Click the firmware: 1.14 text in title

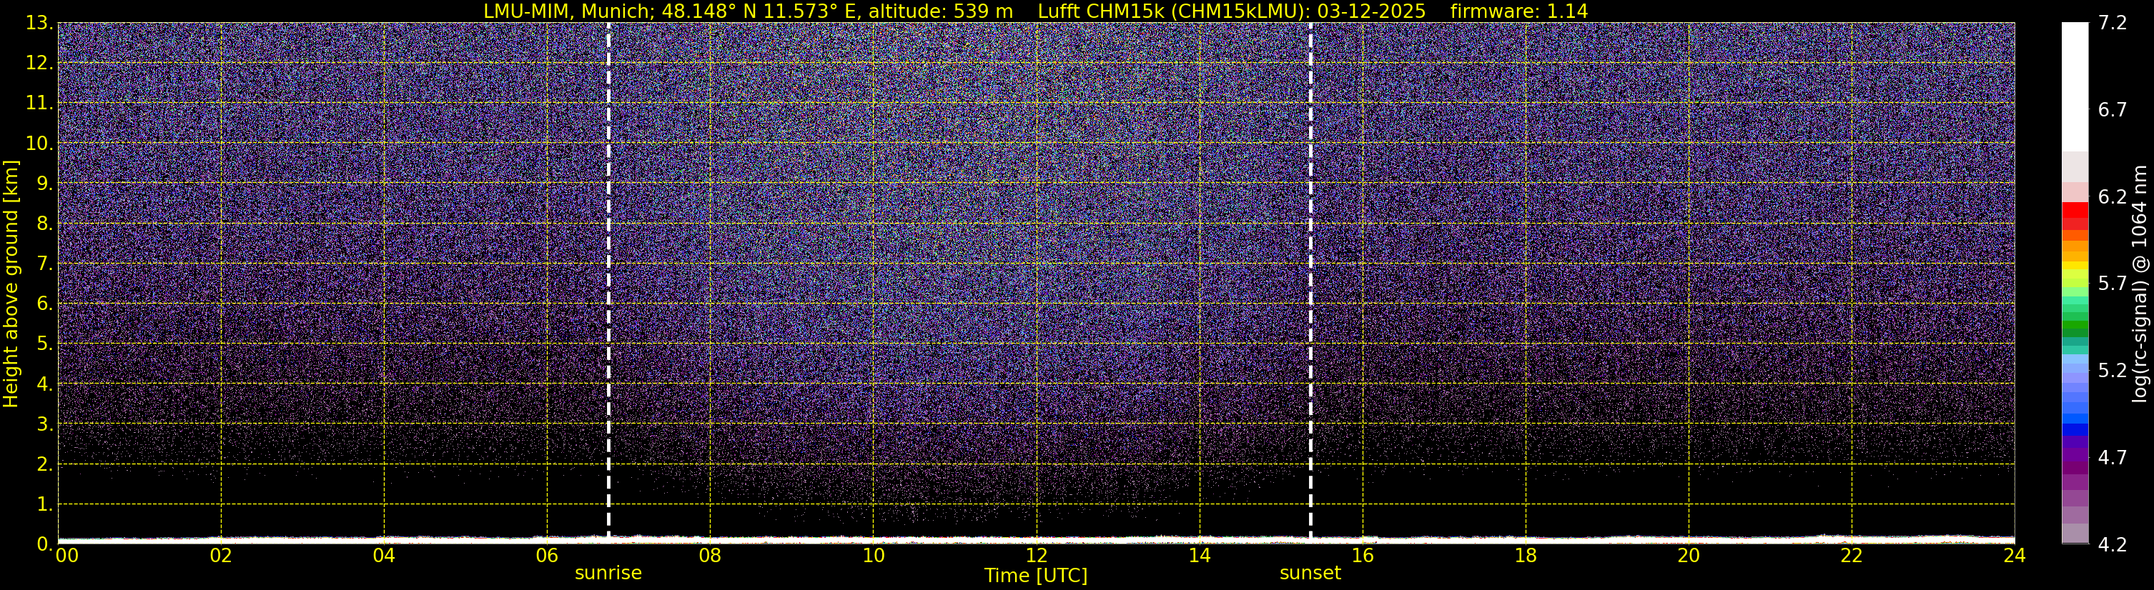[x=1518, y=11]
